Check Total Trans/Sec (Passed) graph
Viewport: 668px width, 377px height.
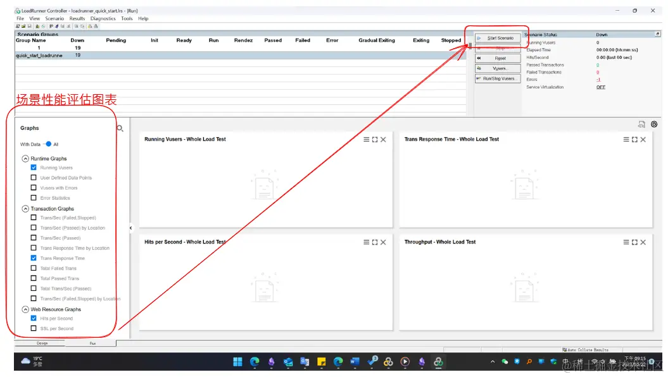[x=34, y=288]
